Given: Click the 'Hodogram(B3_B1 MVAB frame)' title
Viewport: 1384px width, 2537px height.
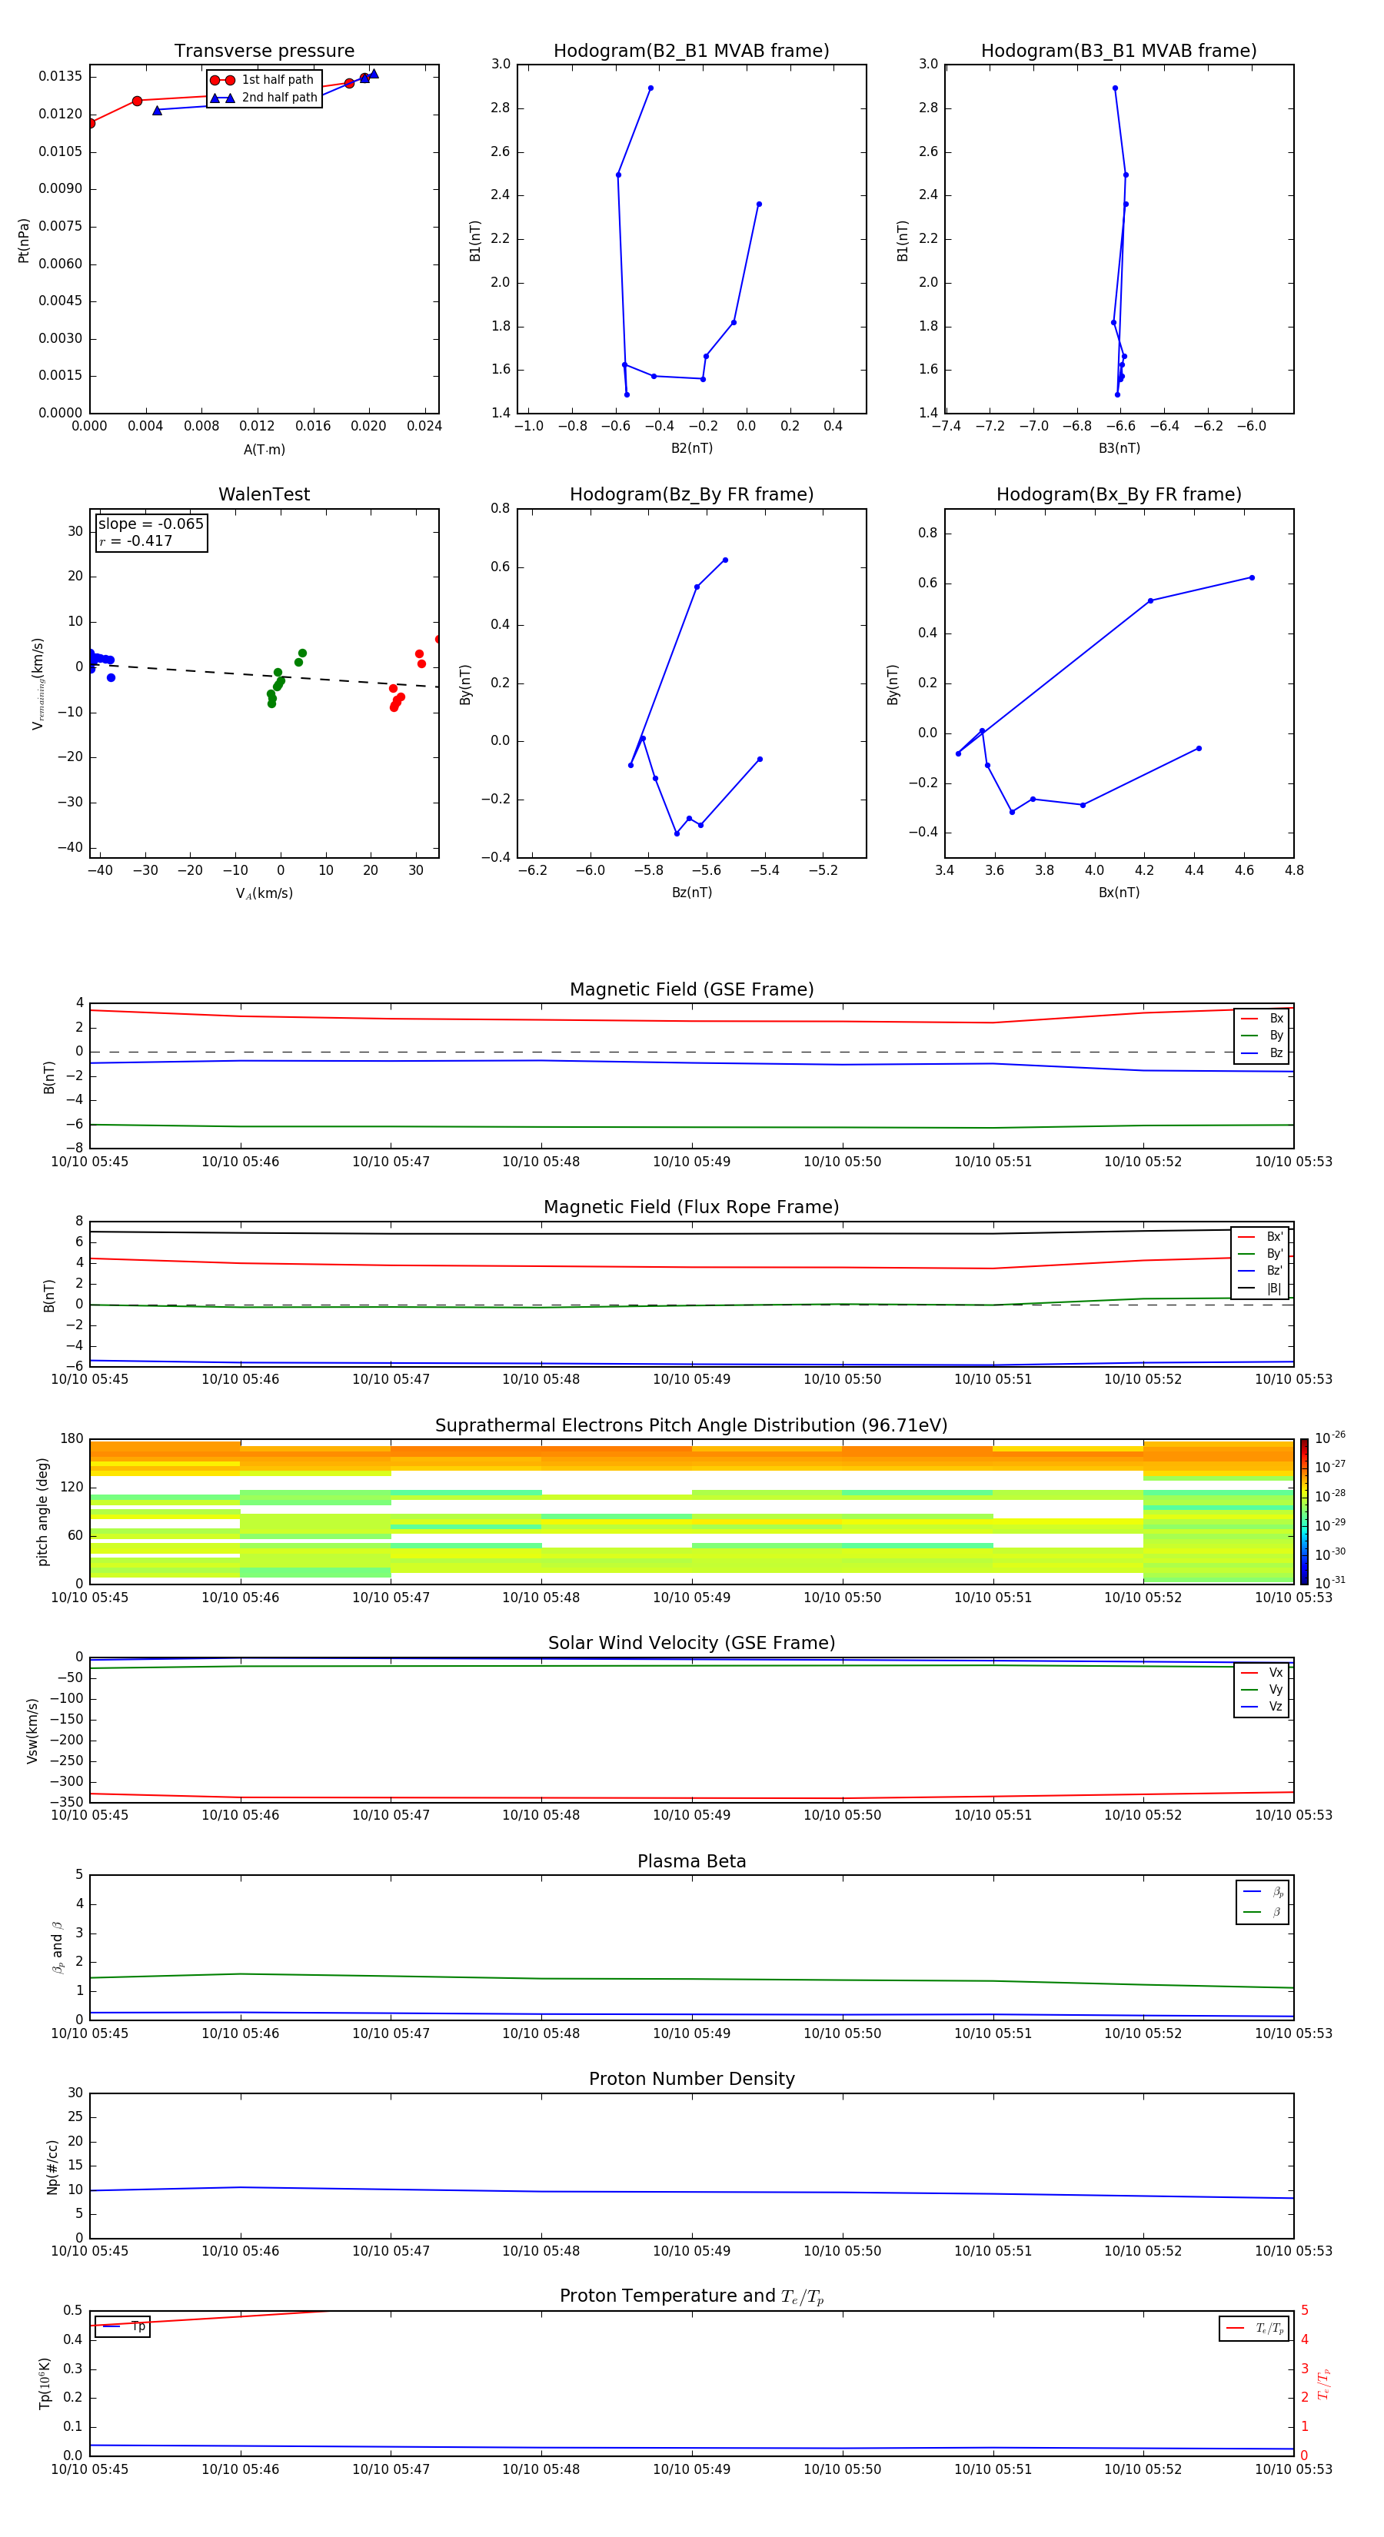Looking at the screenshot, I should point(1119,52).
